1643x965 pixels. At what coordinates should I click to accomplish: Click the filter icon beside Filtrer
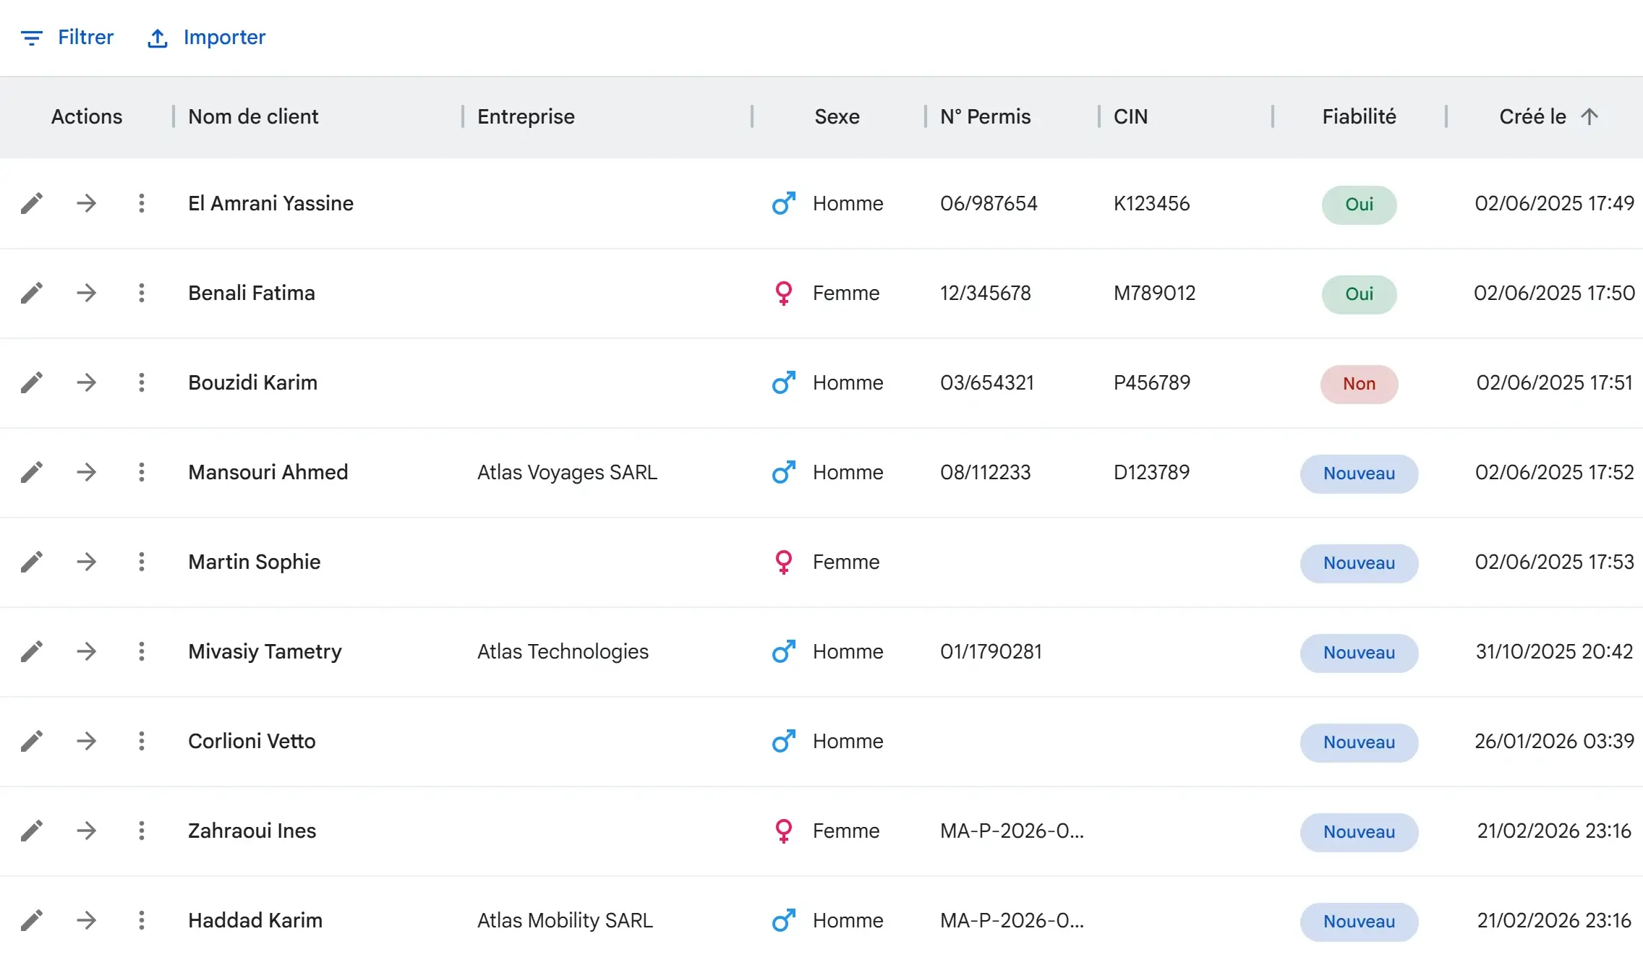click(33, 38)
